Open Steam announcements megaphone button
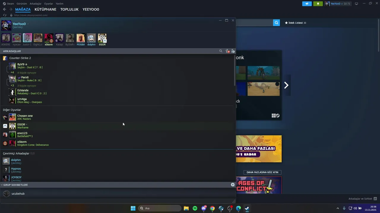Image resolution: width=380 pixels, height=213 pixels. point(307,4)
